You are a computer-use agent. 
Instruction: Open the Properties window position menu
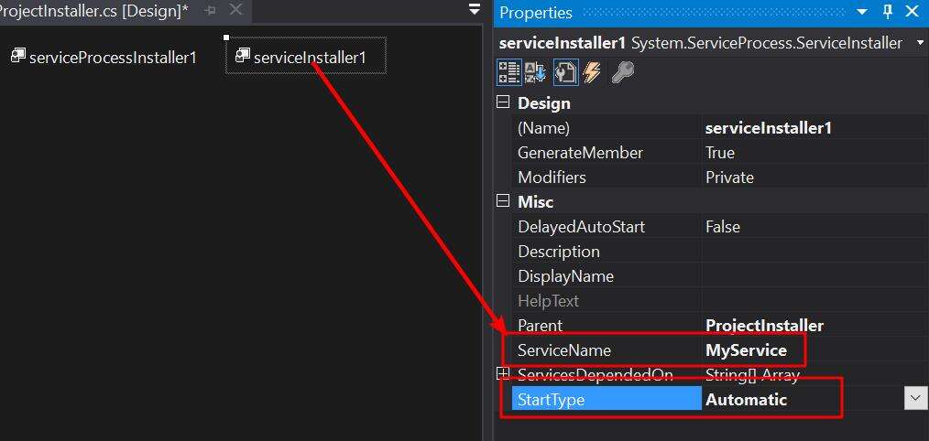[862, 12]
